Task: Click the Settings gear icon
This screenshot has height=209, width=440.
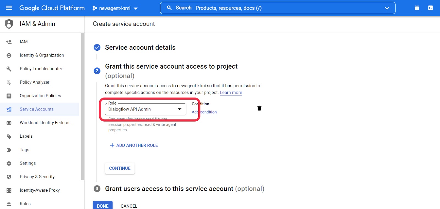Action: (9, 163)
